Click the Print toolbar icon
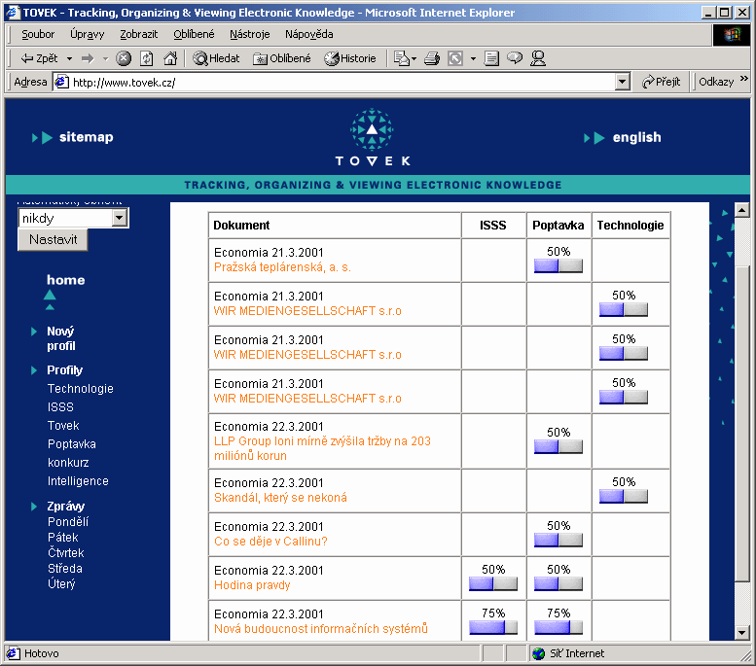Viewport: 756px width, 666px height. pos(432,58)
